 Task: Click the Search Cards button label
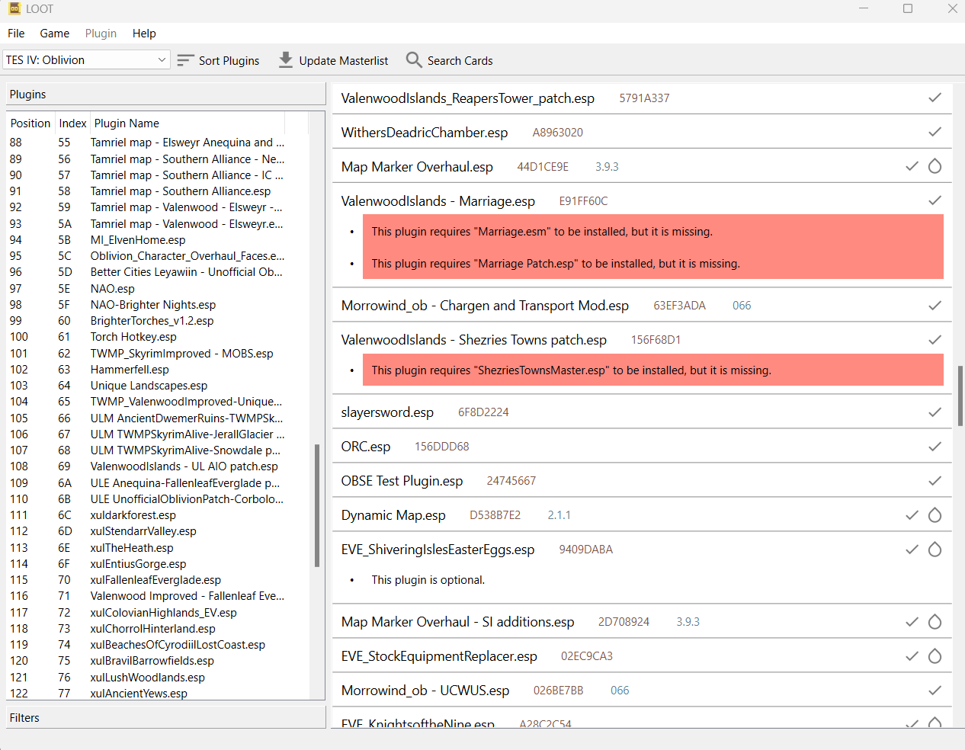click(460, 61)
